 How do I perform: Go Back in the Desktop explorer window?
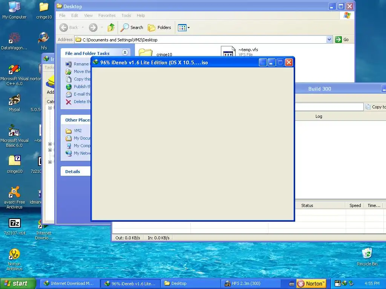point(69,27)
